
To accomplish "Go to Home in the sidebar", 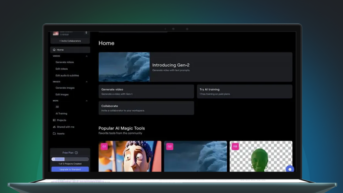I will [70, 50].
